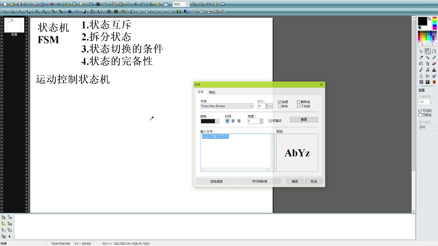The height and width of the screenshot is (246, 438).
Task: Click the New document icon
Action: point(5,4)
